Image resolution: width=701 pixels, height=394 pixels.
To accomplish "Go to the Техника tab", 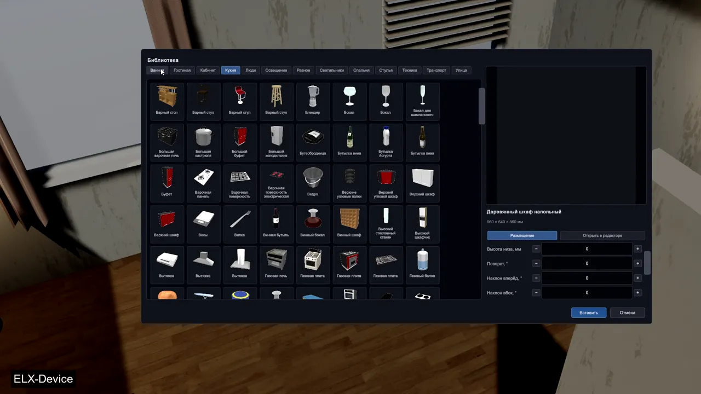I will 410,70.
